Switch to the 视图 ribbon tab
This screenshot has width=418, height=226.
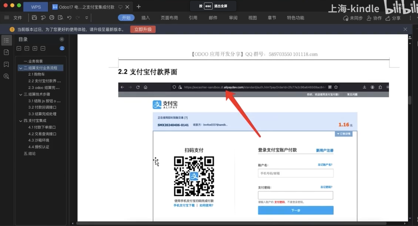pyautogui.click(x=252, y=18)
